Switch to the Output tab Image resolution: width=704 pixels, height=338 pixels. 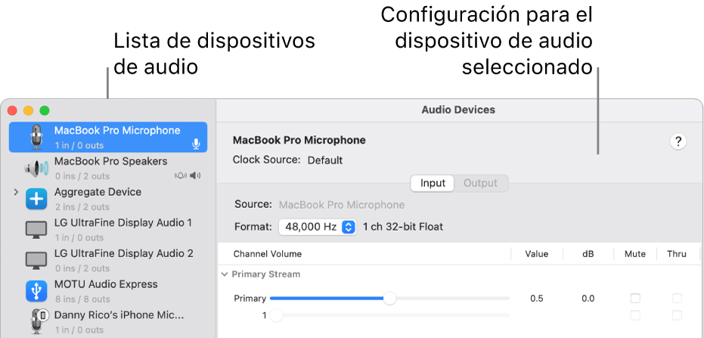coord(480,183)
